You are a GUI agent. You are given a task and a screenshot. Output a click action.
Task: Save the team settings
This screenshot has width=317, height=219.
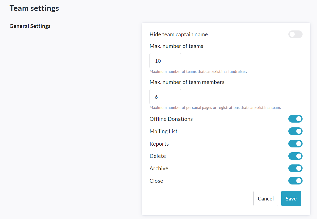(x=291, y=198)
